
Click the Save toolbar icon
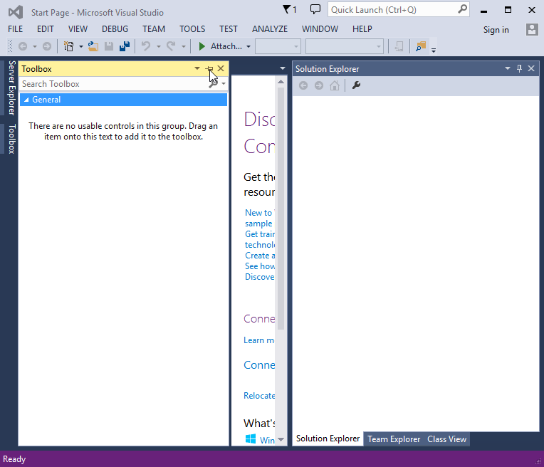(109, 46)
